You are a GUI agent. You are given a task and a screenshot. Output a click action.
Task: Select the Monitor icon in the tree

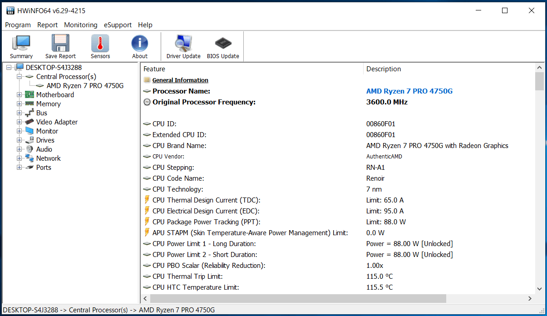pos(30,131)
